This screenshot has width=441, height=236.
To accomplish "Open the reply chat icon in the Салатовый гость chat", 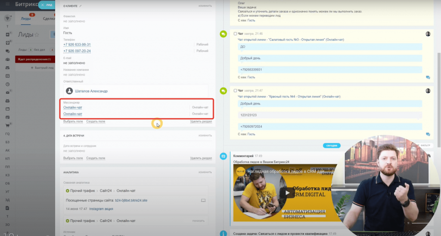I will click(428, 78).
